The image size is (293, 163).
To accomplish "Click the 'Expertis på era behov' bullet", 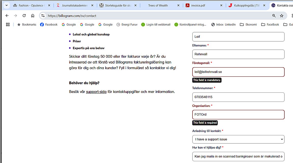I will pos(89,48).
